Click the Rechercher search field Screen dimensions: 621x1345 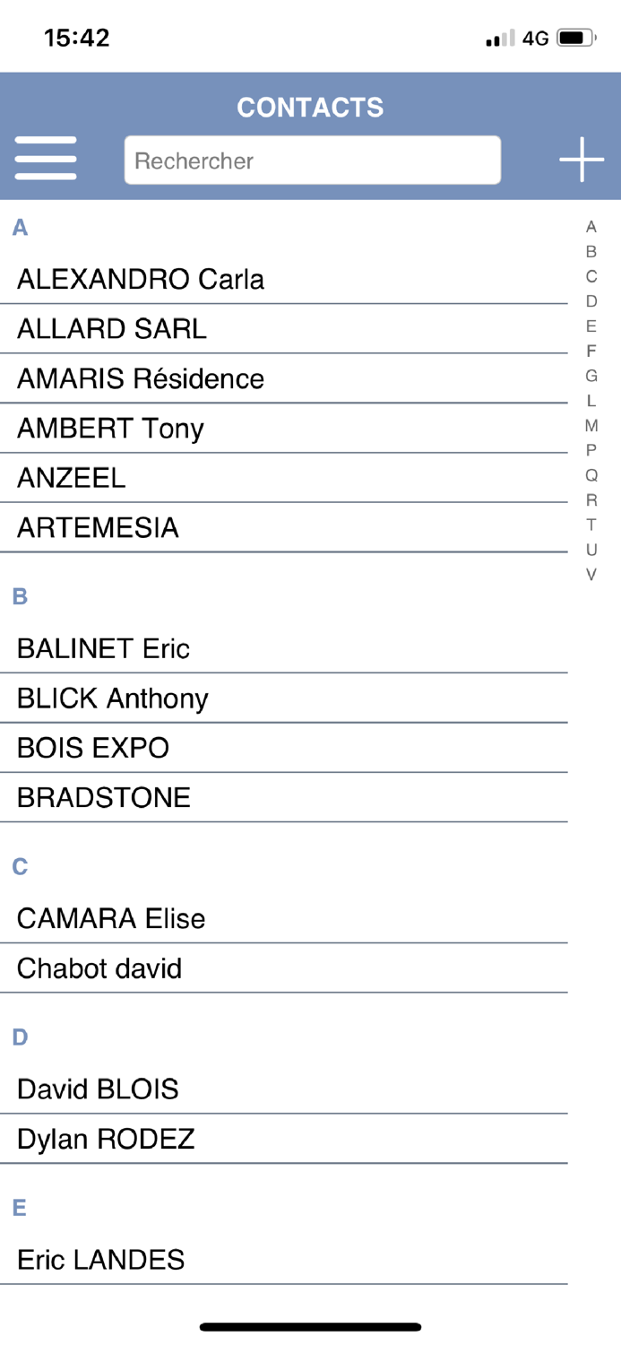point(312,161)
